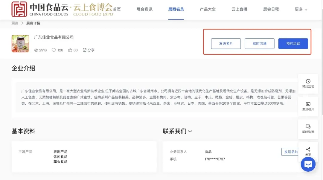Collapse the 联系我们 section chevron

(x=190, y=131)
